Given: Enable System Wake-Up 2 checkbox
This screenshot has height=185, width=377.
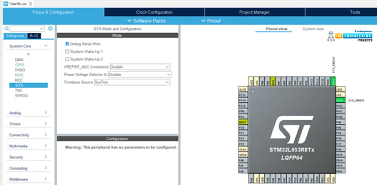Looking at the screenshot, I should point(67,59).
